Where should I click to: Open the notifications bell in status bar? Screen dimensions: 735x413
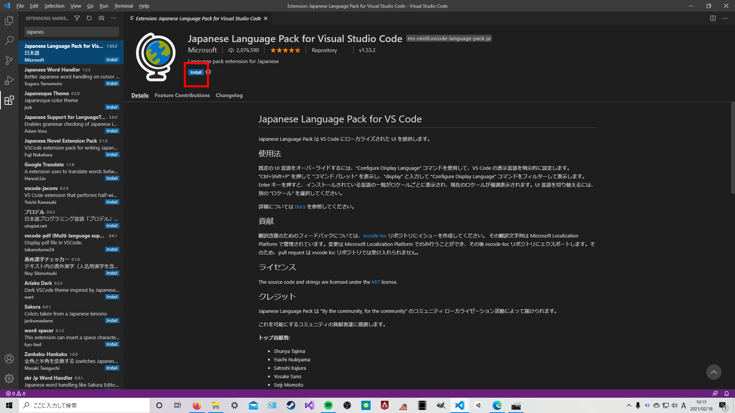point(726,393)
